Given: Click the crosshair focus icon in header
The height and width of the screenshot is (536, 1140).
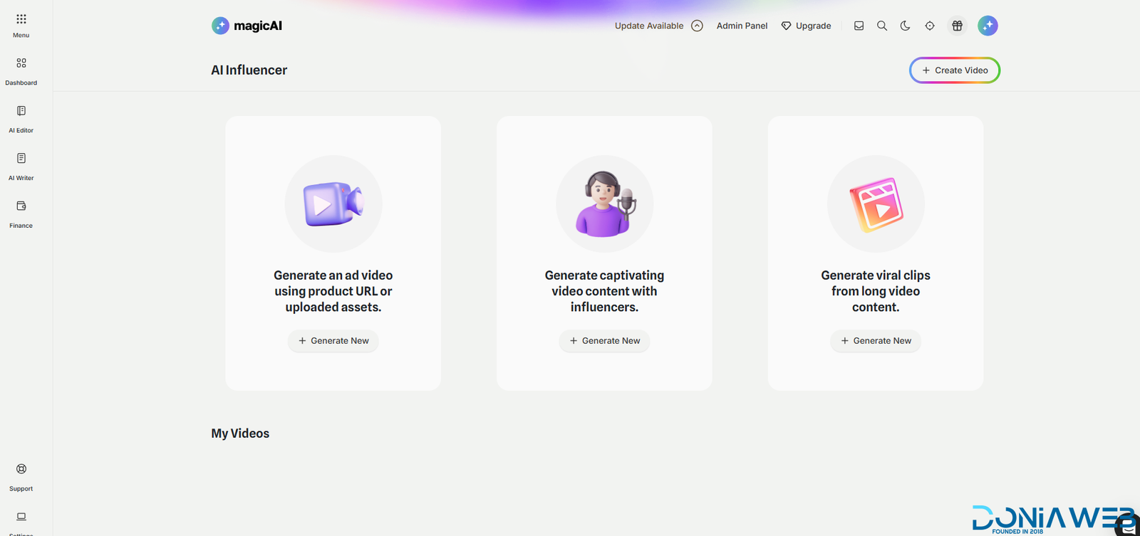Looking at the screenshot, I should 930,26.
